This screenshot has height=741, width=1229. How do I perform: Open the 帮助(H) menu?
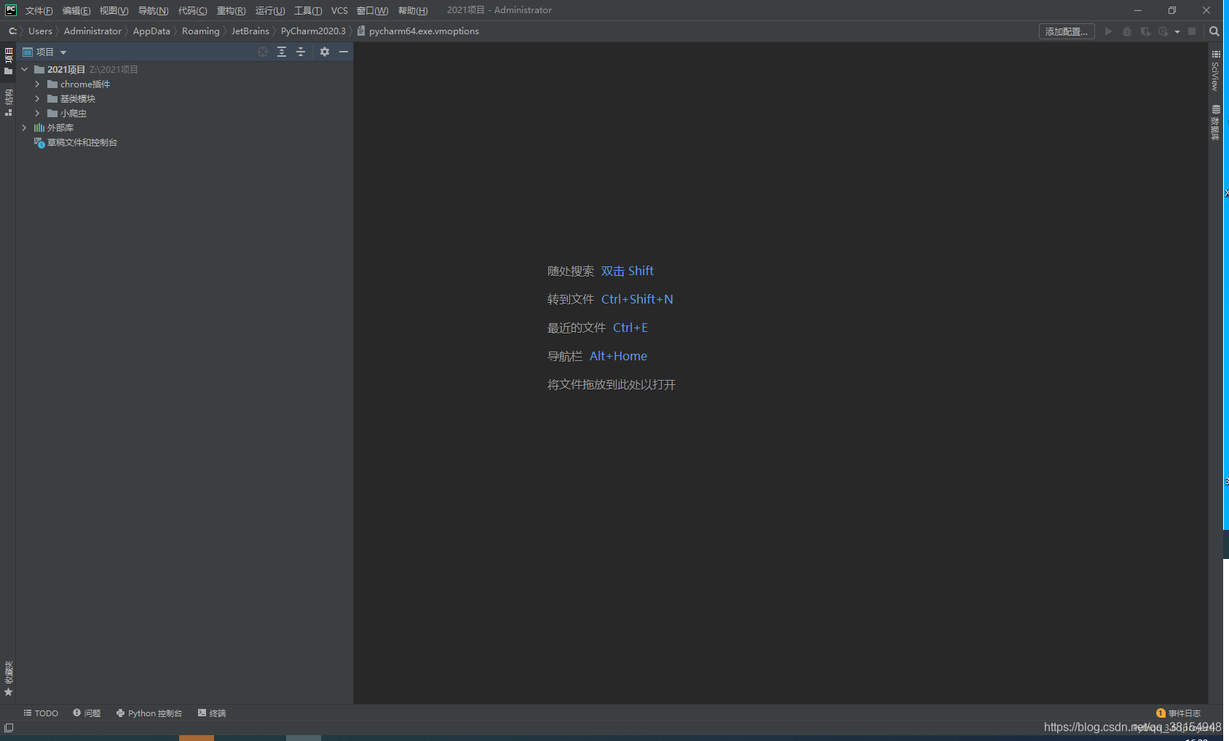tap(413, 10)
